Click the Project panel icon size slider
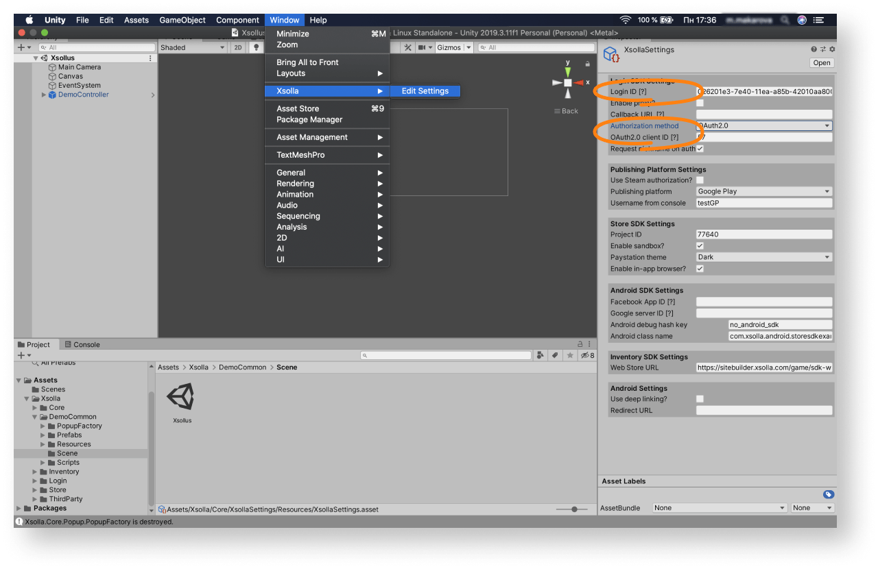 tap(574, 509)
